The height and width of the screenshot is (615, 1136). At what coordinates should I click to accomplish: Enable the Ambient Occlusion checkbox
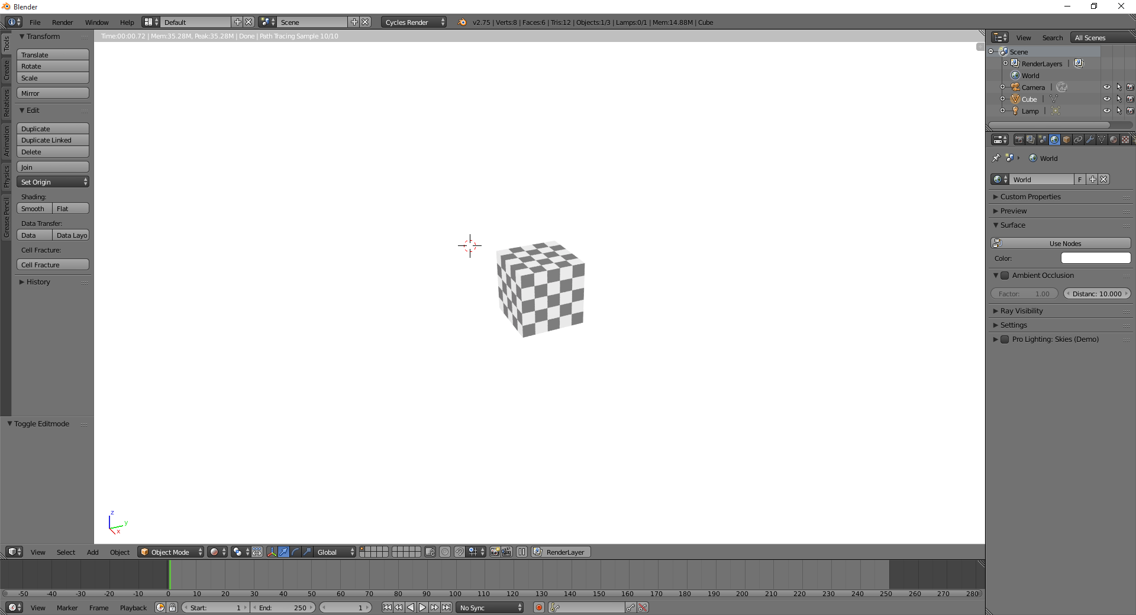[1005, 276]
